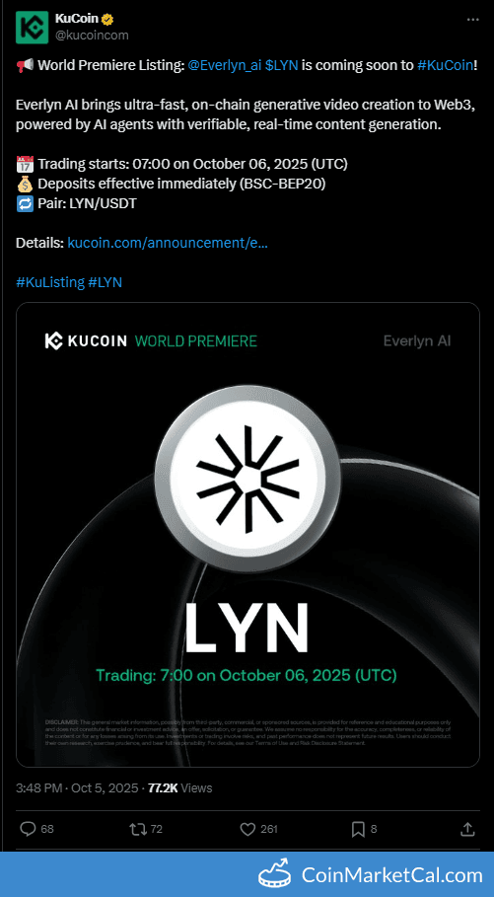Click the Everlyn AI starburst token logo
This screenshot has width=494, height=897.
pyautogui.click(x=247, y=476)
